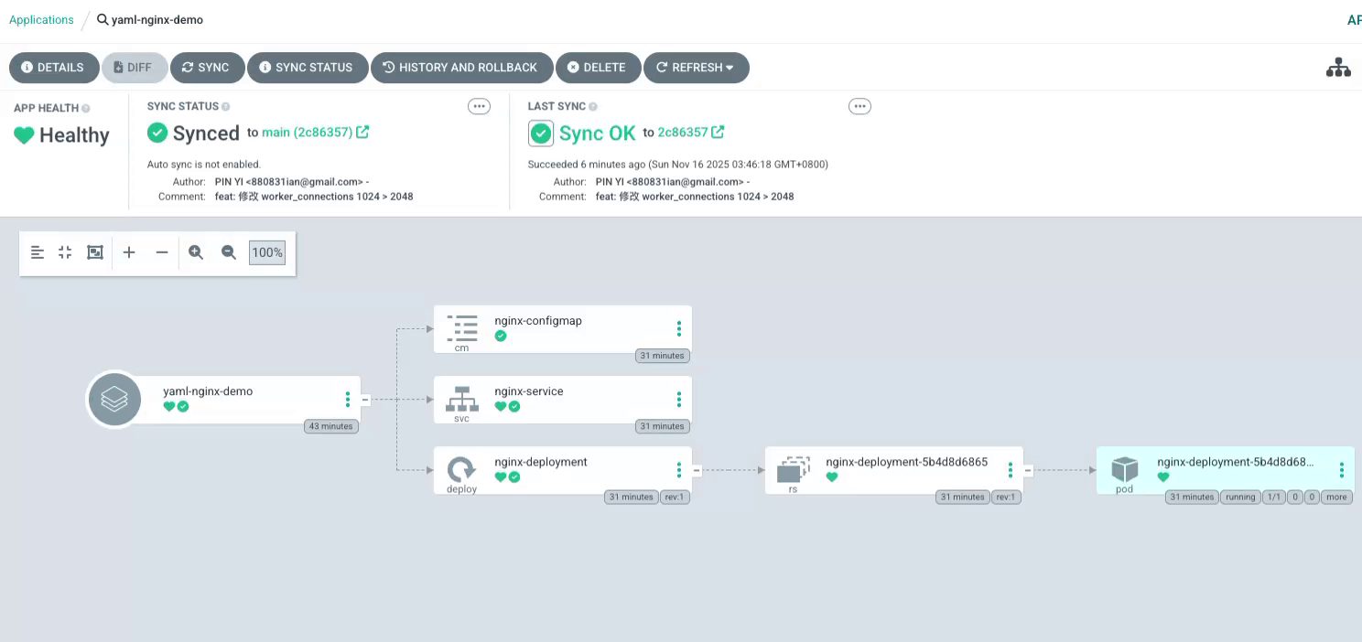Image resolution: width=1362 pixels, height=642 pixels.
Task: Click the nginx-deployment deploy icon
Action: click(461, 470)
